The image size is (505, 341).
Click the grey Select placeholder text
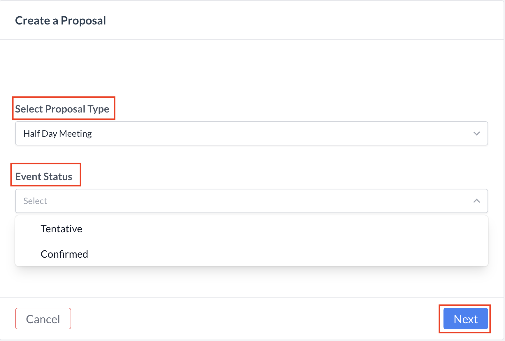point(35,201)
